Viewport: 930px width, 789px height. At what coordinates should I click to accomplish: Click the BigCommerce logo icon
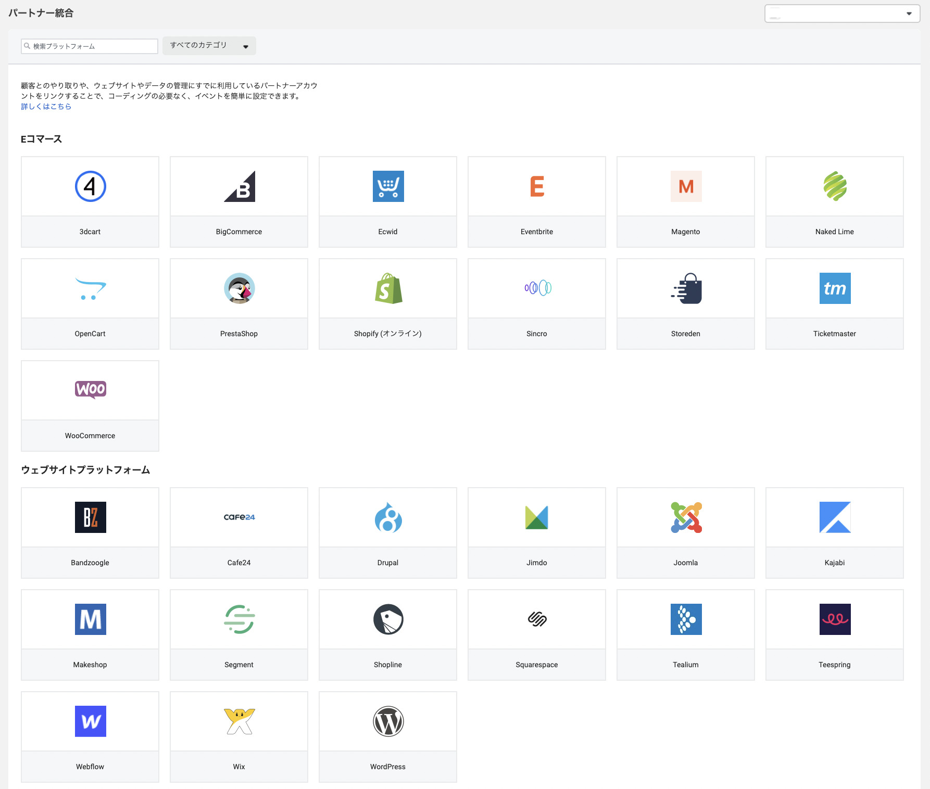[239, 186]
